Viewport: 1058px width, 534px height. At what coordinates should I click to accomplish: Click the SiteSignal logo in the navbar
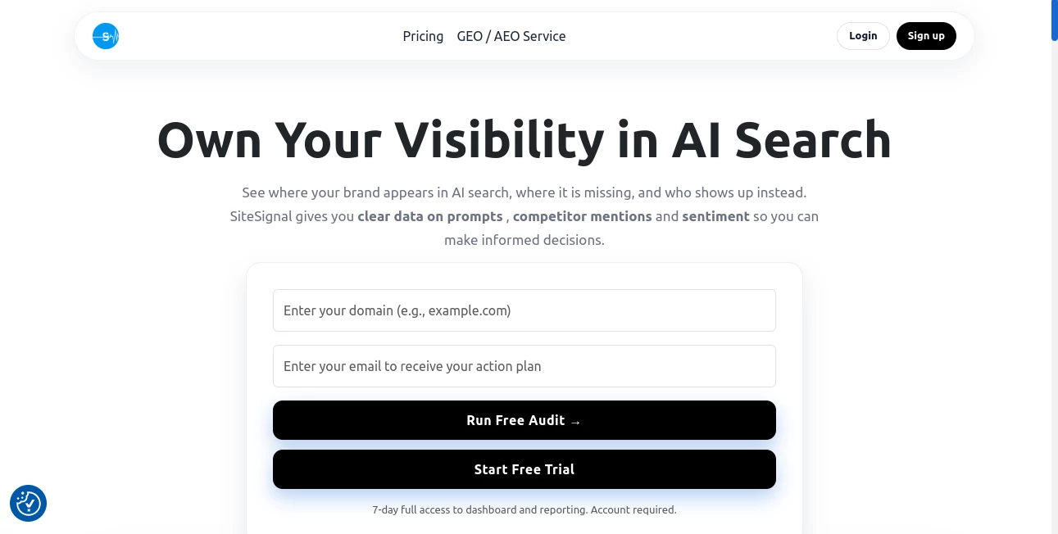(x=105, y=36)
